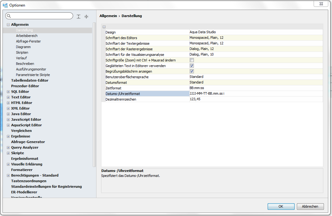Click the search magnifier icon
The height and width of the screenshot is (216, 332).
click(9, 16)
